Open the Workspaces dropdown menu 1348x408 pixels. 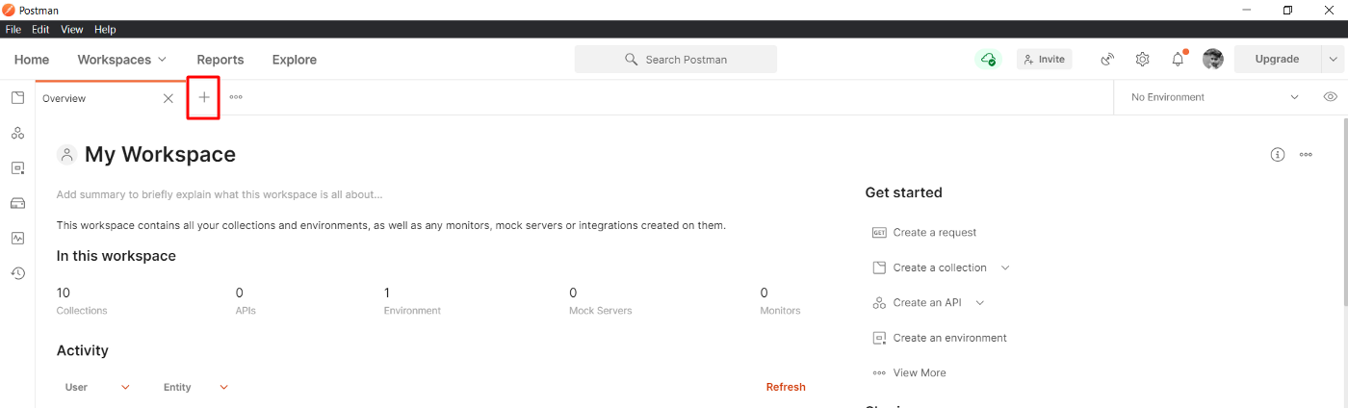(122, 60)
